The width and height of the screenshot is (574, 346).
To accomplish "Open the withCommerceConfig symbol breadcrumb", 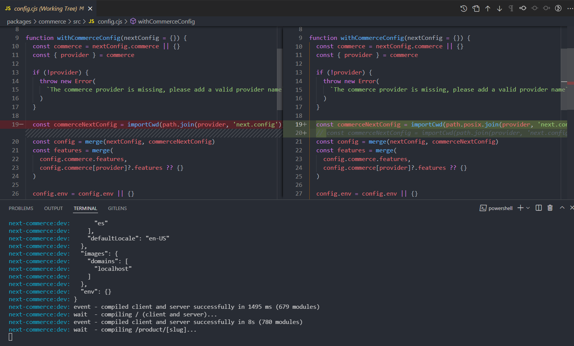I will click(x=166, y=22).
